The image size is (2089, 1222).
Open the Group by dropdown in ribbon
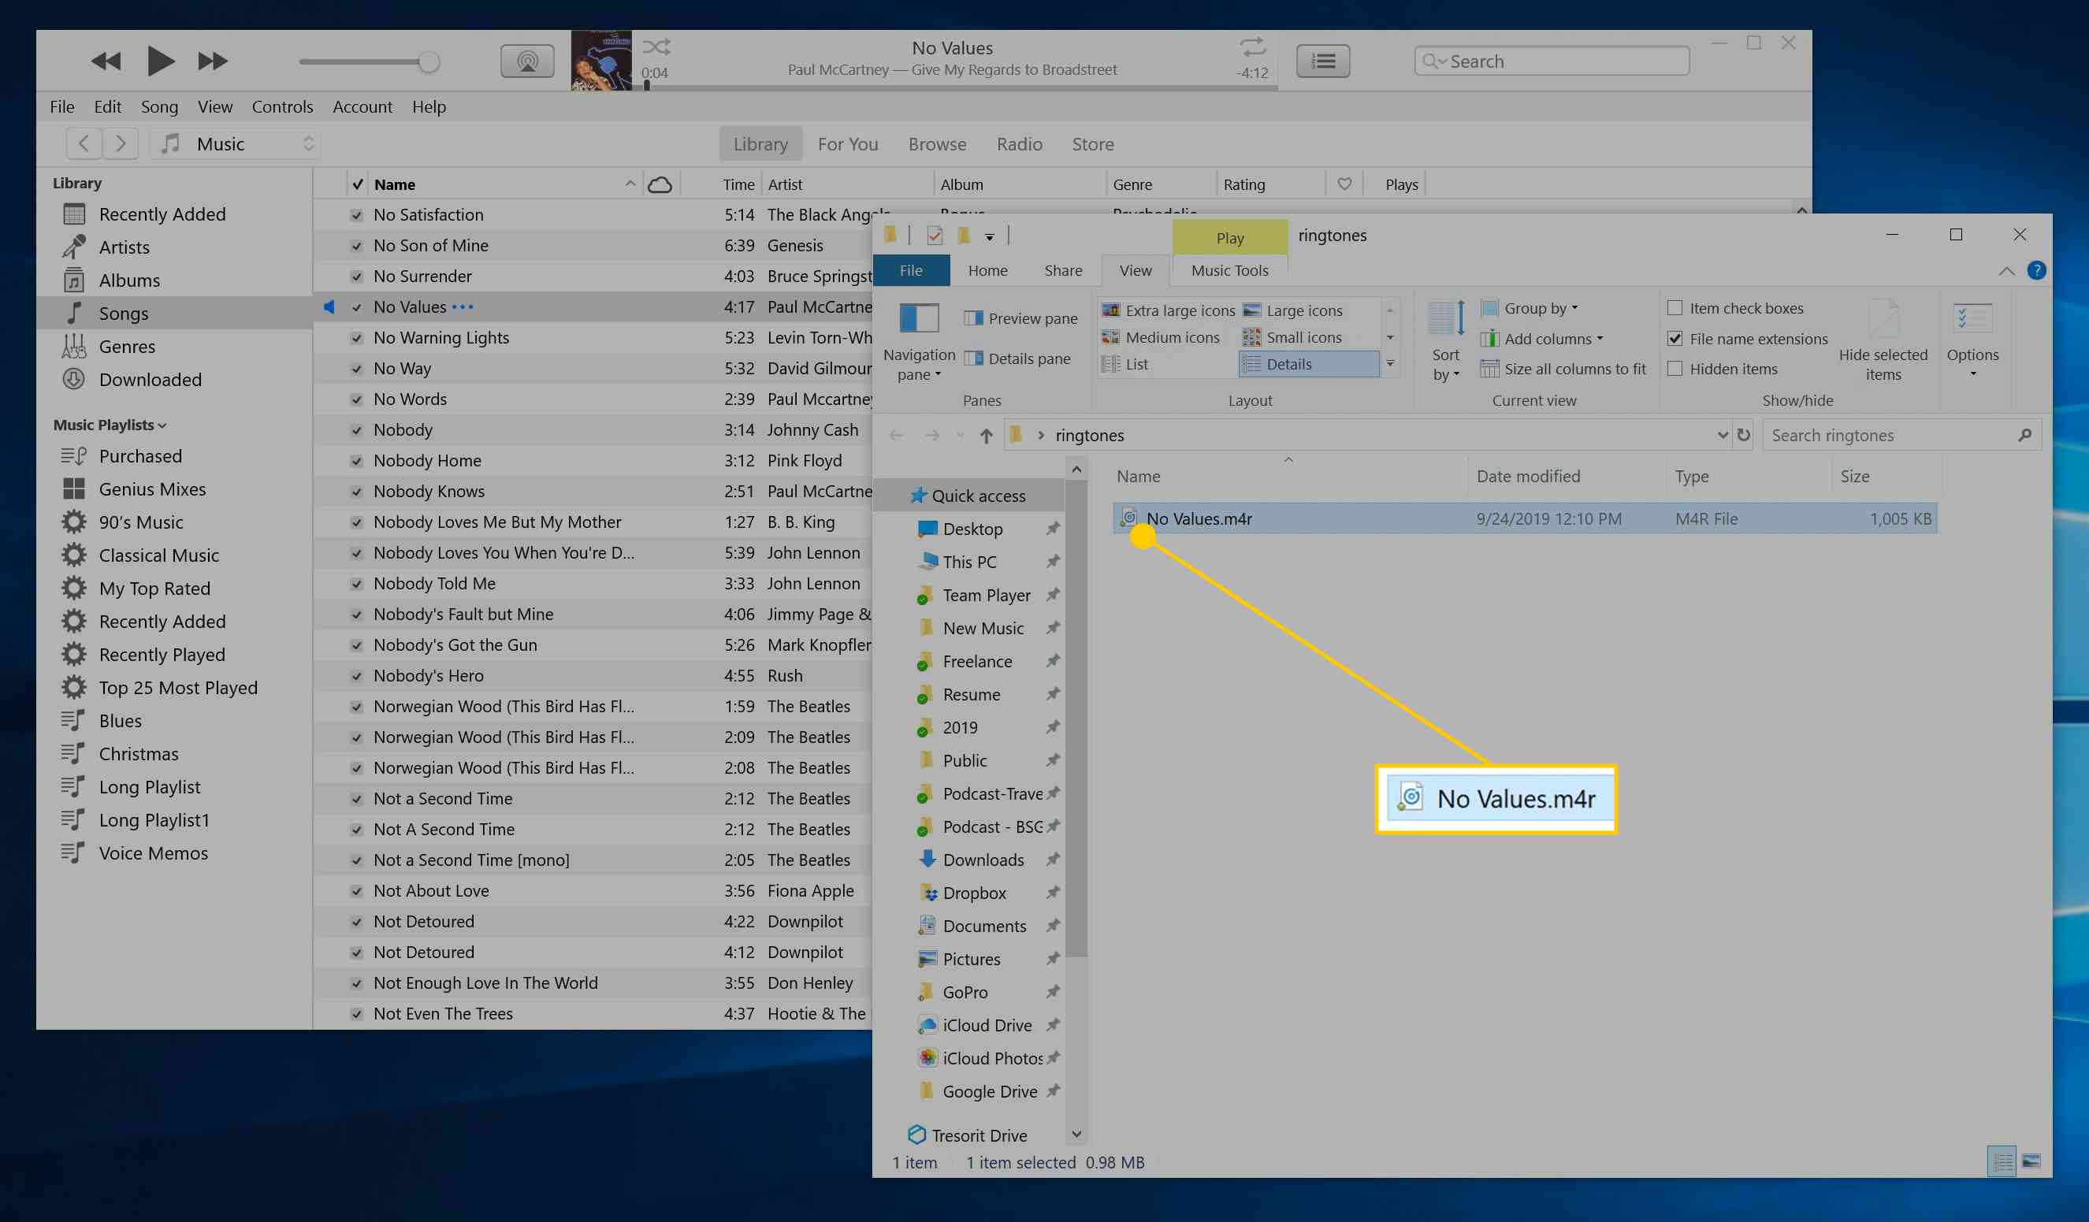(1539, 307)
